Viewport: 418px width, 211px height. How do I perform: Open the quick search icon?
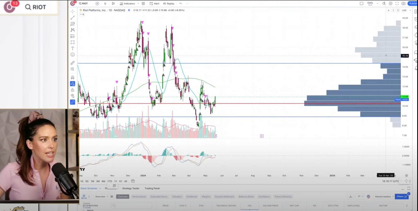(384, 3)
